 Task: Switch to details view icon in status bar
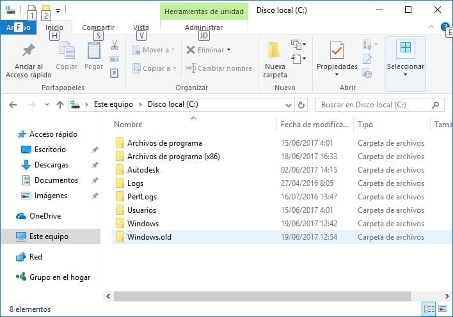[x=429, y=309]
